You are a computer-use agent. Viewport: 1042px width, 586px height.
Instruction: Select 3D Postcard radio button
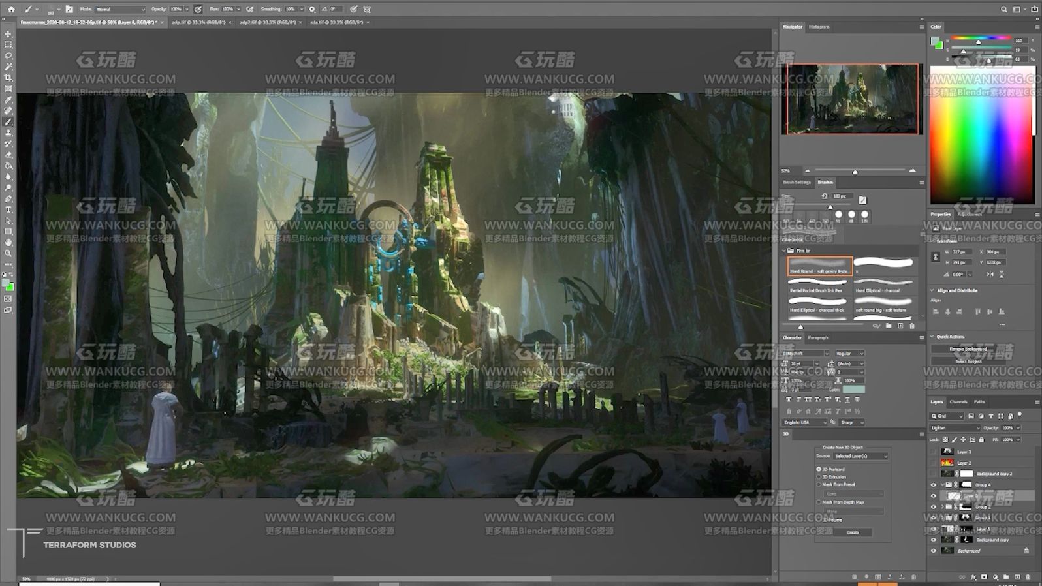(819, 469)
